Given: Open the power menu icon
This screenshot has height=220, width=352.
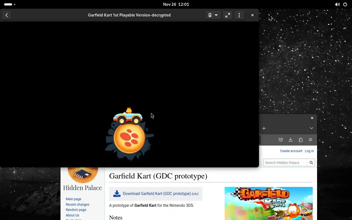Looking at the screenshot, I should 345,4.
